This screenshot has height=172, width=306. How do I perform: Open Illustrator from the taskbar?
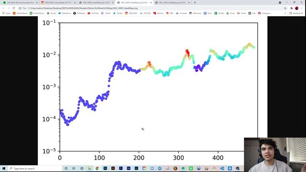tap(113, 169)
